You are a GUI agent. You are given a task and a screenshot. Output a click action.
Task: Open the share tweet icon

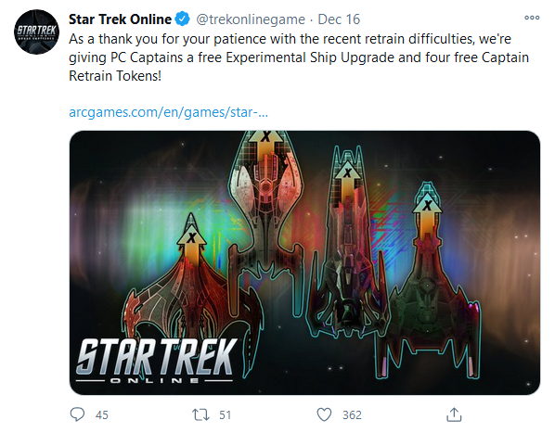pos(454,414)
